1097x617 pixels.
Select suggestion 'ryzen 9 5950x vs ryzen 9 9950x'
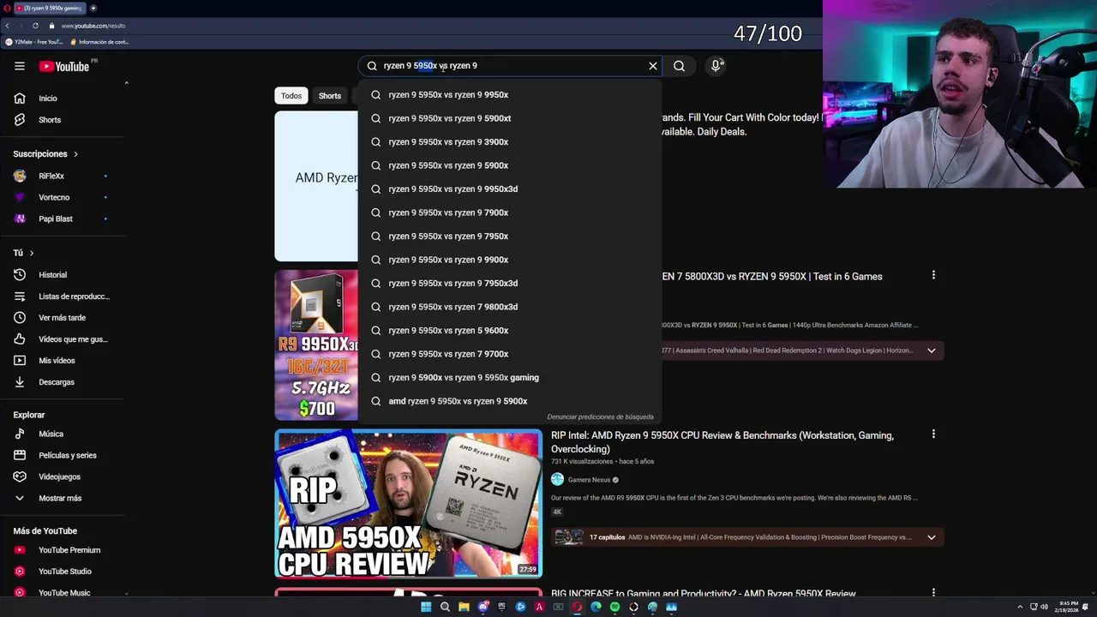510,95
